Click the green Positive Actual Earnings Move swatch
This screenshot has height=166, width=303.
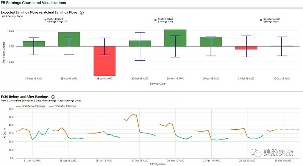(x=155, y=20)
